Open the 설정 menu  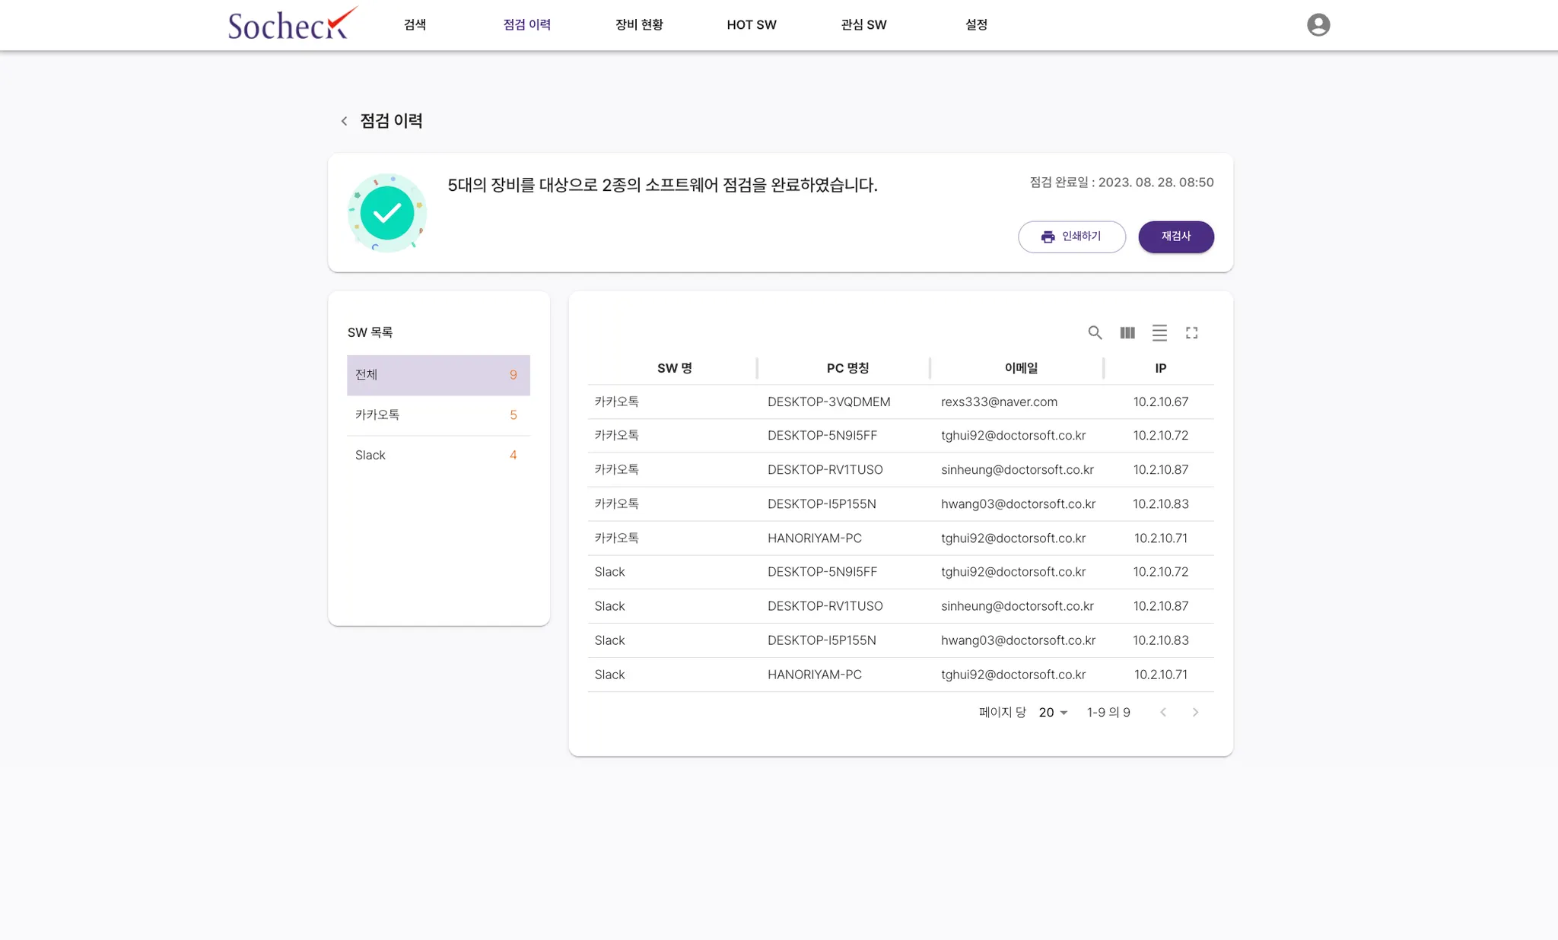point(976,24)
